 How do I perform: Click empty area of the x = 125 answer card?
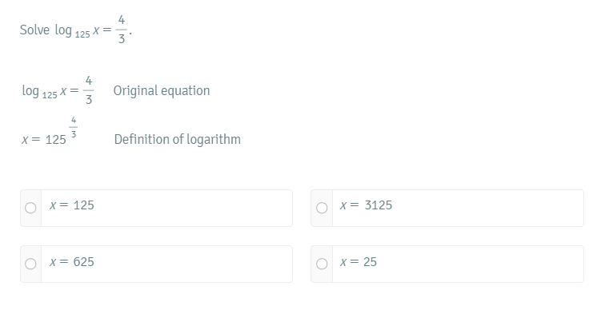coord(190,208)
